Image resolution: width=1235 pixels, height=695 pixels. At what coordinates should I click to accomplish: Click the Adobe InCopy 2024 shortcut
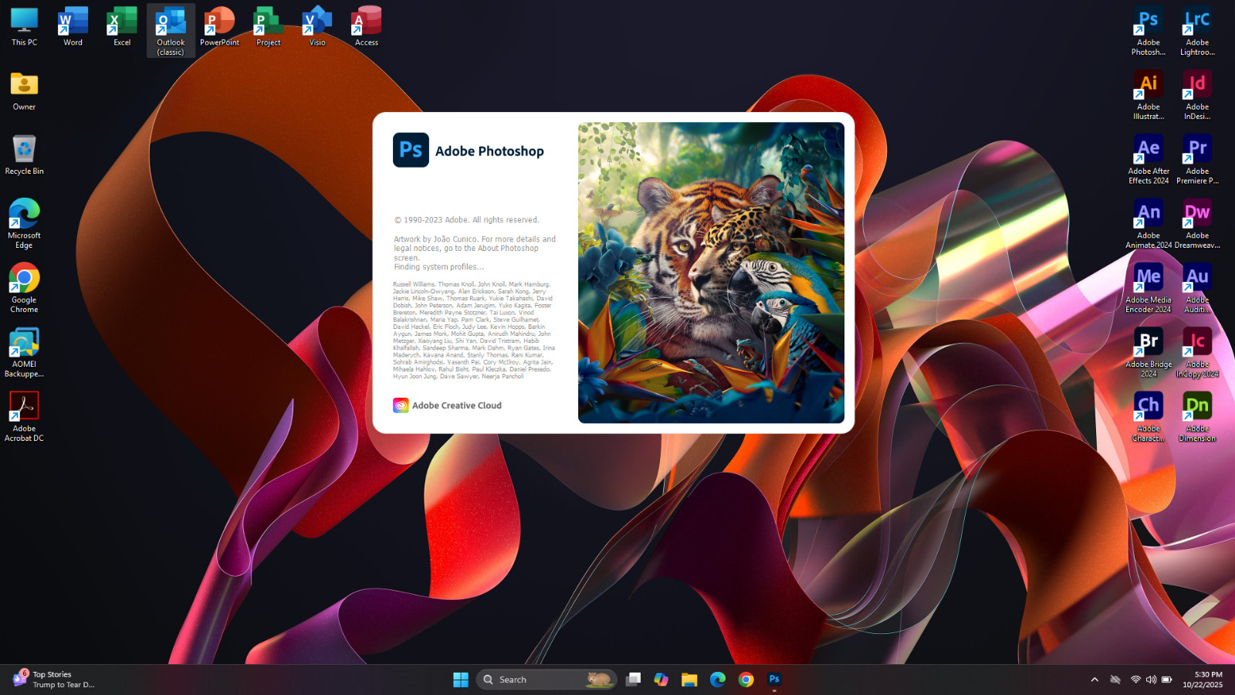point(1197,353)
